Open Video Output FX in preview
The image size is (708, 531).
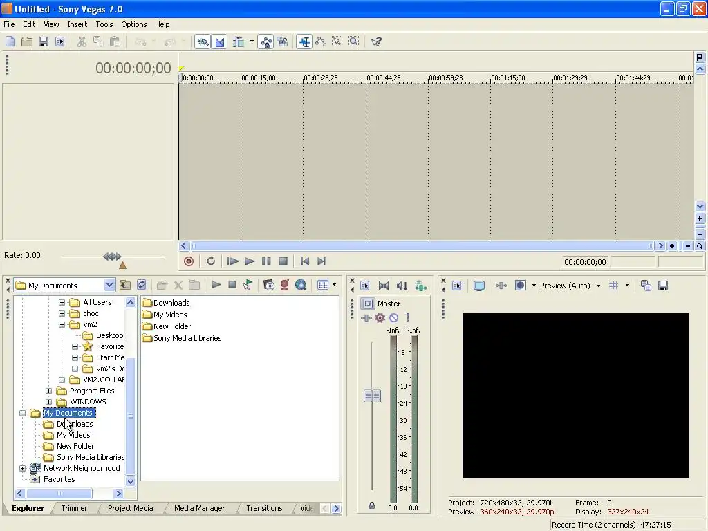pos(501,286)
